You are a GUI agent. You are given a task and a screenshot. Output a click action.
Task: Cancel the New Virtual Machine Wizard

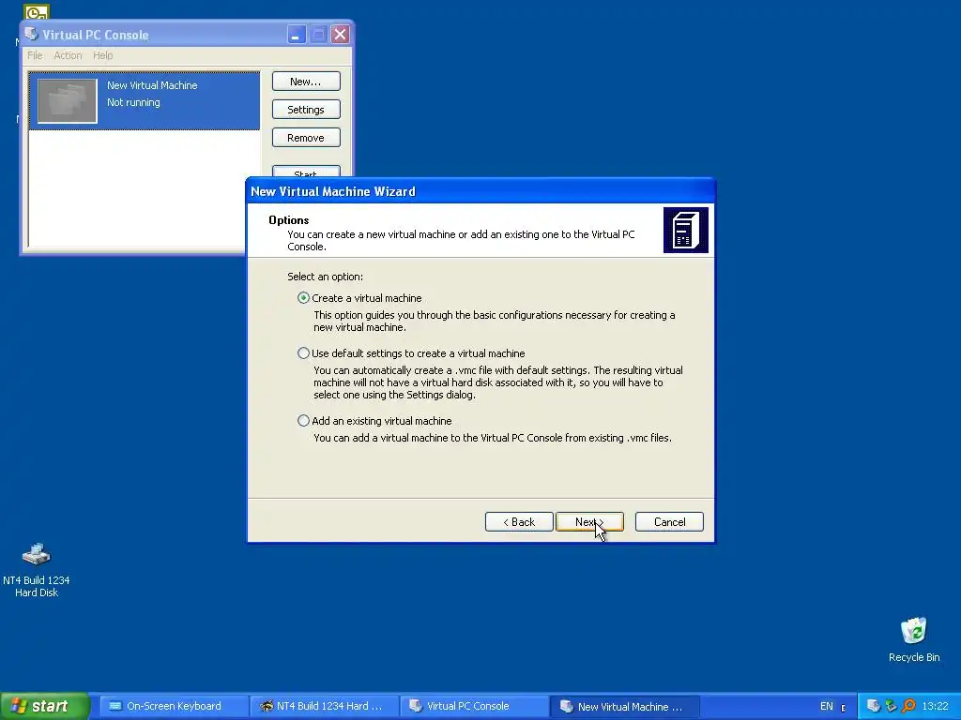(x=669, y=521)
